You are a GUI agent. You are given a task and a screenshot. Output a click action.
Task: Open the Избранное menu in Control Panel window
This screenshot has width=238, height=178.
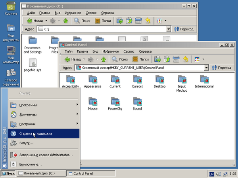(111, 51)
